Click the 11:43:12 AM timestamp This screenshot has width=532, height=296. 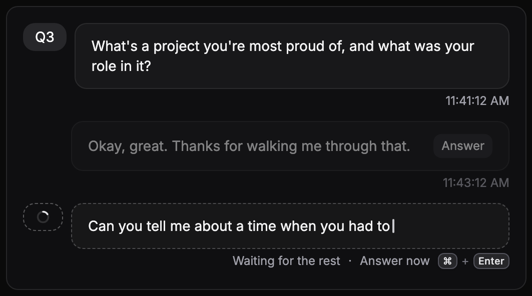pos(475,183)
